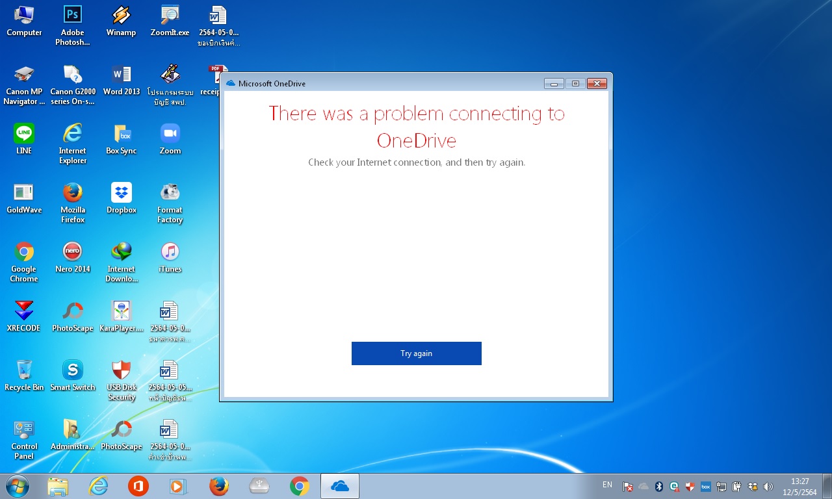Select the Internet Explorer desktop shortcut
Viewport: 832px width, 499px height.
(73, 144)
